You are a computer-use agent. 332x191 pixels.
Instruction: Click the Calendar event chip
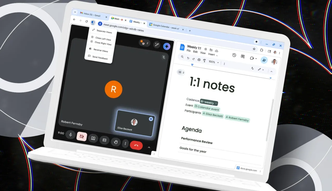coord(207,108)
